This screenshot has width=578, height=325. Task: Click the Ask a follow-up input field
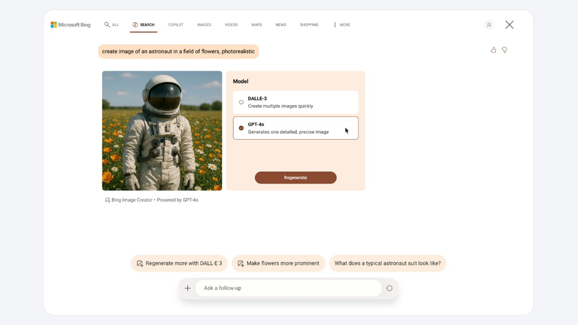[x=287, y=288]
